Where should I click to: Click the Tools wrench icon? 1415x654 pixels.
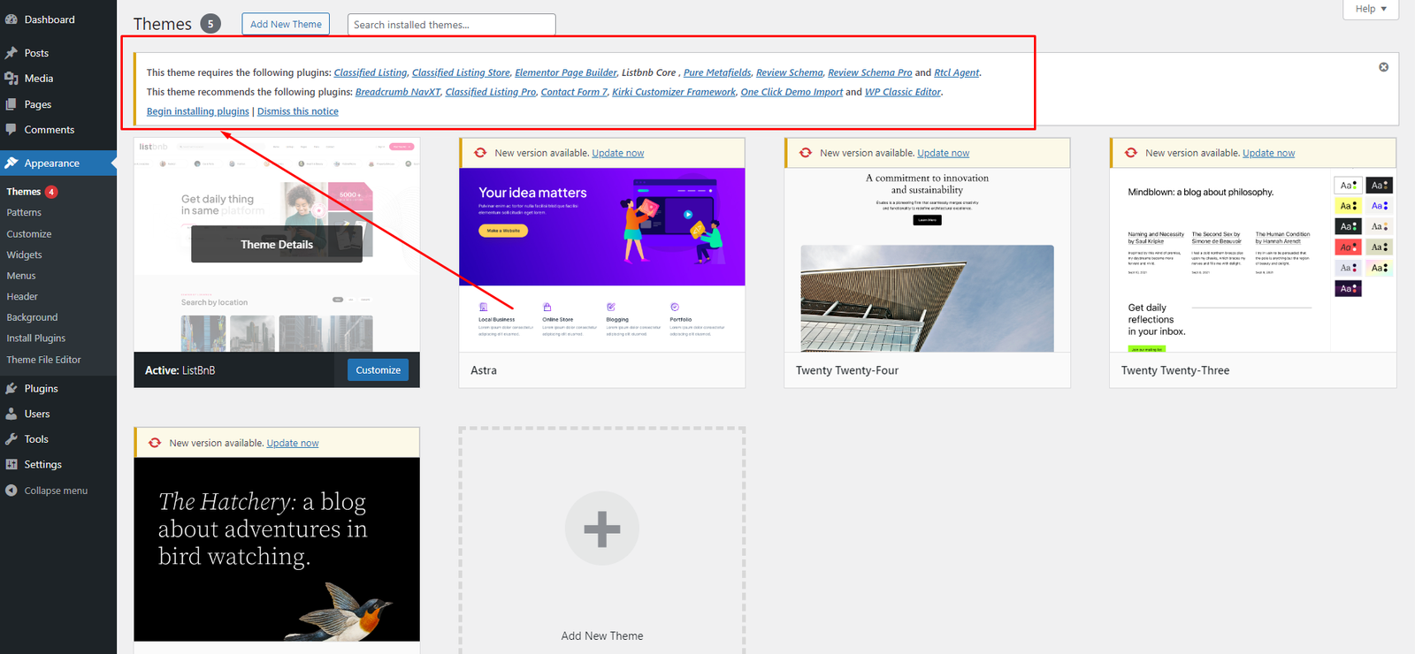click(11, 439)
